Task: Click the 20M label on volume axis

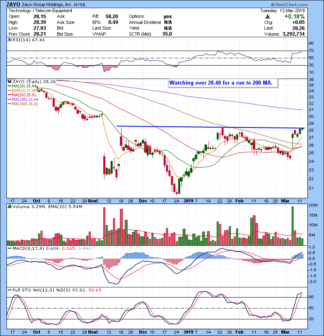Action: 313,205
